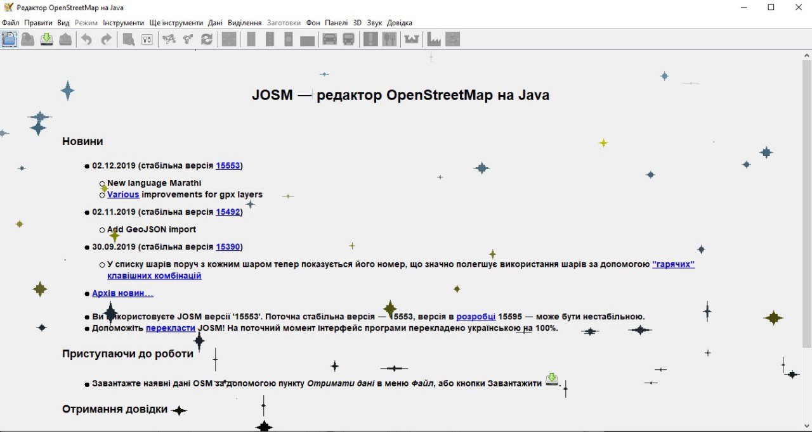Click the Open file folder icon

(x=9, y=39)
